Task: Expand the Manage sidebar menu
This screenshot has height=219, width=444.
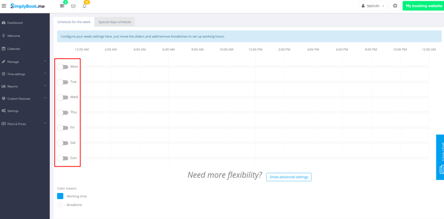Action: click(24, 61)
